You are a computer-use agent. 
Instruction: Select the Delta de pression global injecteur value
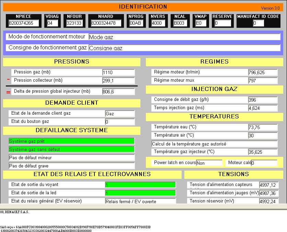coord(118,92)
